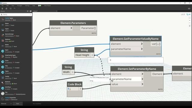Select the Family FamilyType Revit node icon
The image size is (192, 108).
coord(3,77)
